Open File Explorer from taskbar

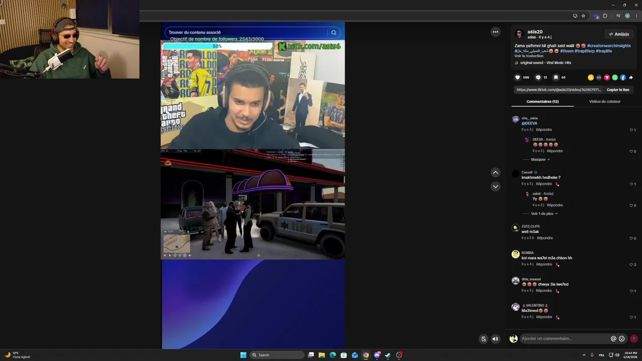(x=322, y=355)
